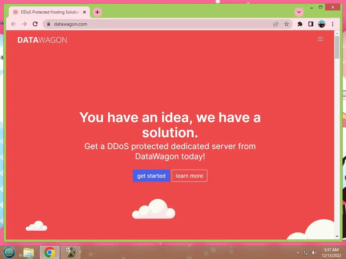346x259 pixels.
Task: Go back to the previous page
Action: (14, 24)
